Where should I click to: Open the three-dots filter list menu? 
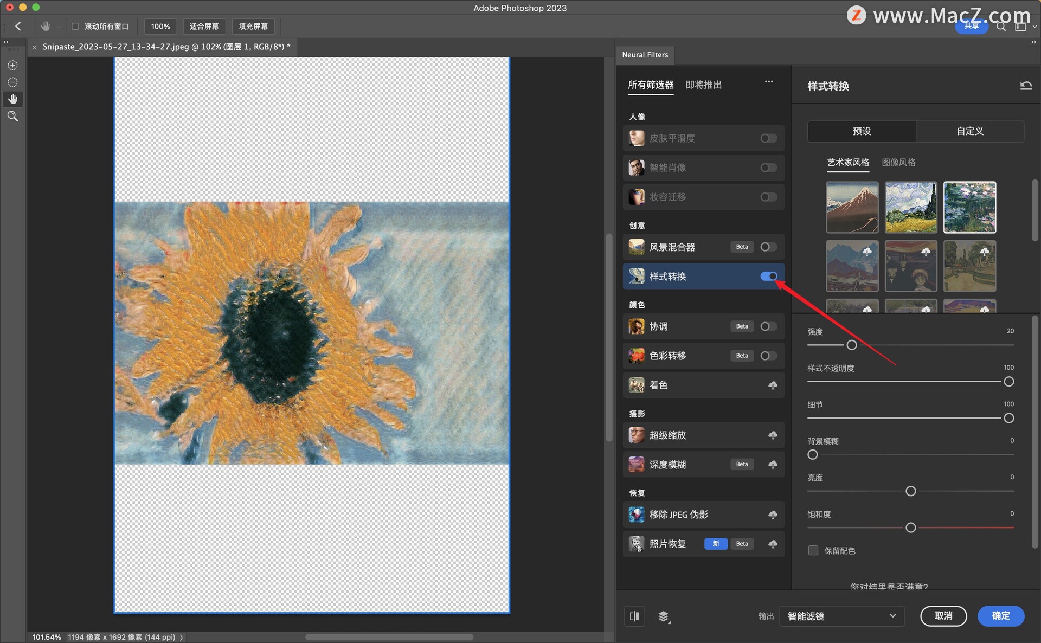(769, 82)
